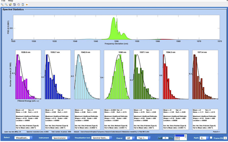Open the Top ri... position dropdown
Viewport: 228px width, 142px height.
144,138
